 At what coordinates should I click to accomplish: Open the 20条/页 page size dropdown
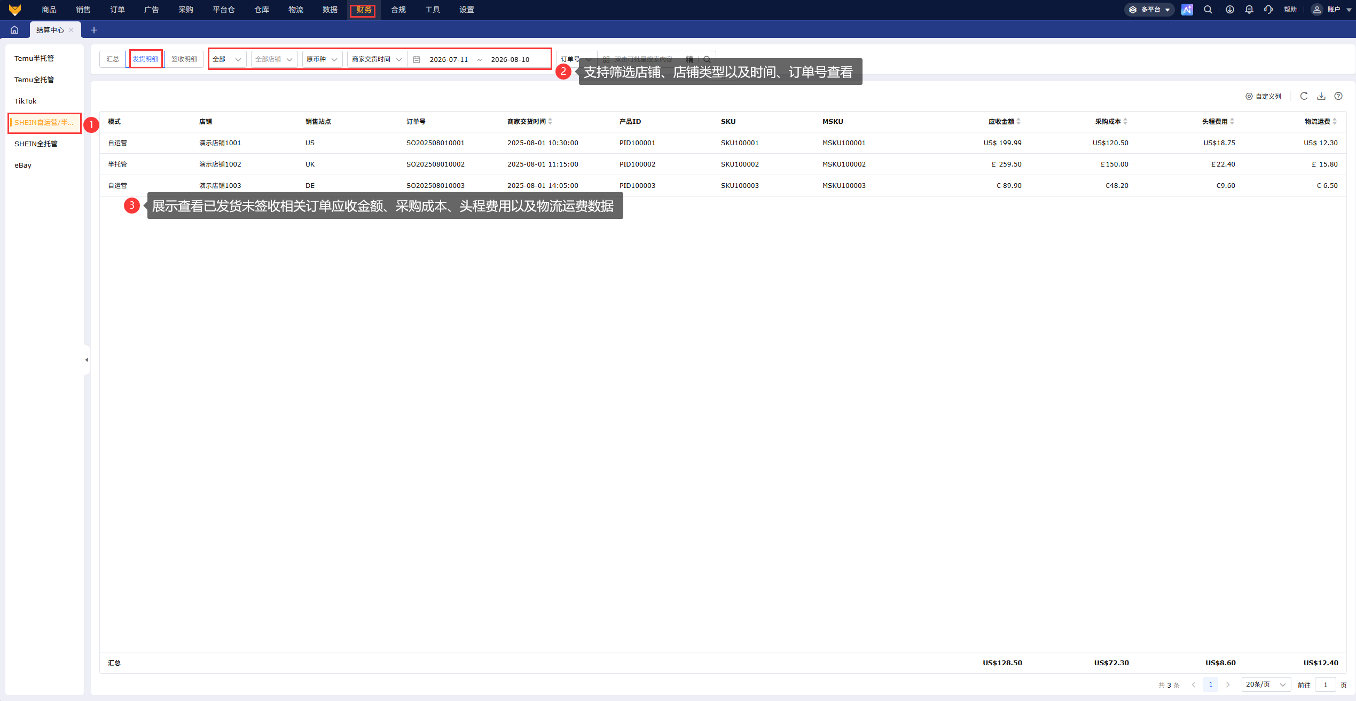tap(1266, 684)
